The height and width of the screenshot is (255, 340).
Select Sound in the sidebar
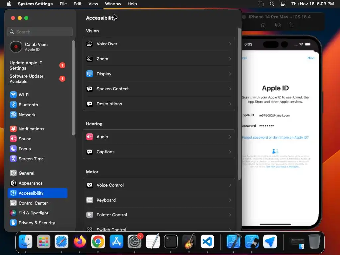pos(38,139)
